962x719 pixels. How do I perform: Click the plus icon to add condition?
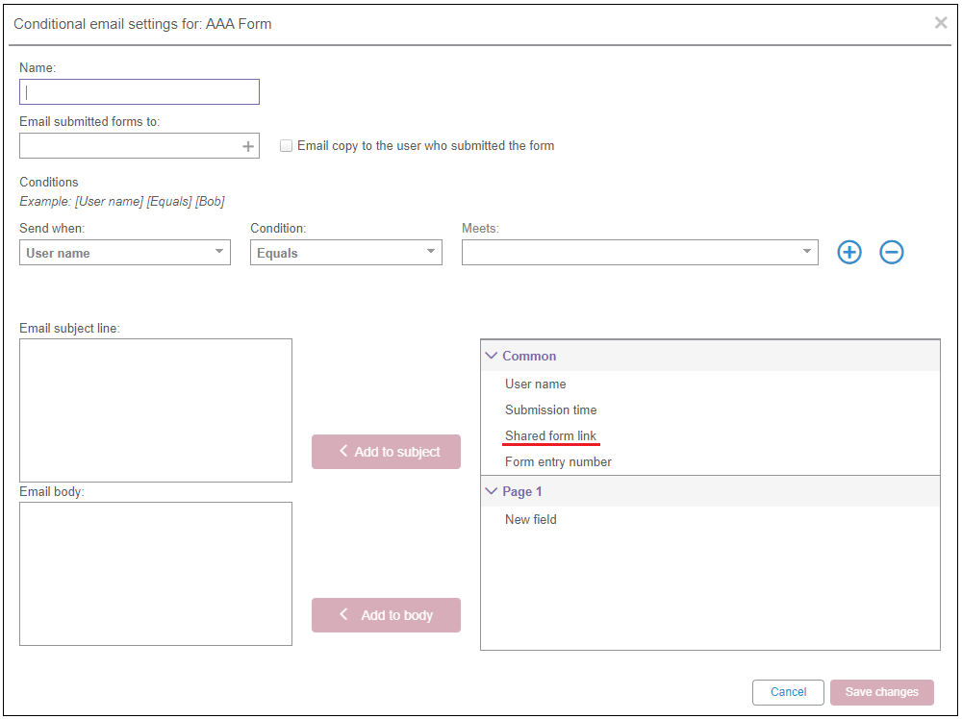(x=849, y=253)
